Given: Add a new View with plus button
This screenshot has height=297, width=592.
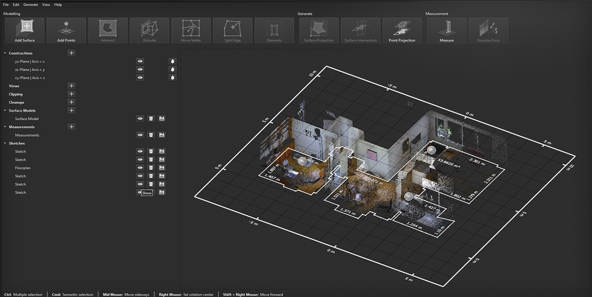Looking at the screenshot, I should (72, 86).
